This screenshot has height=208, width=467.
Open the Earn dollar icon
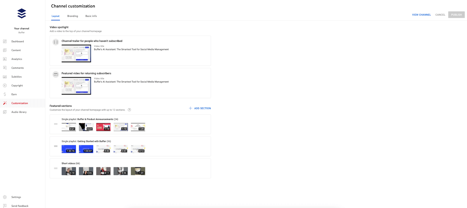(x=5, y=94)
